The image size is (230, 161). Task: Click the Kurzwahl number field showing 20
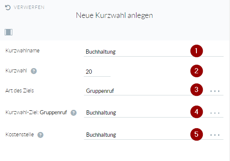point(97,72)
